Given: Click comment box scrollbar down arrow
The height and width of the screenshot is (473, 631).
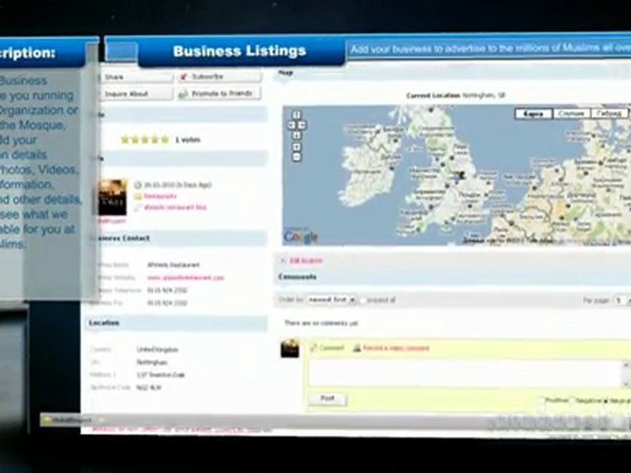Looking at the screenshot, I should (626, 383).
